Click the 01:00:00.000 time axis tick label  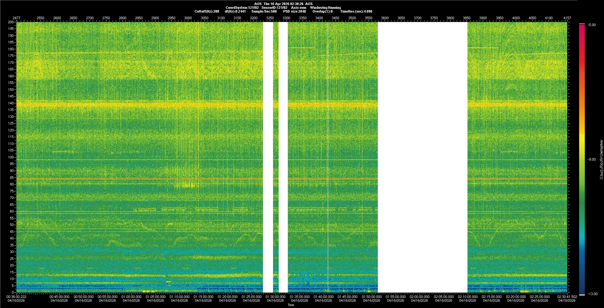click(x=131, y=297)
